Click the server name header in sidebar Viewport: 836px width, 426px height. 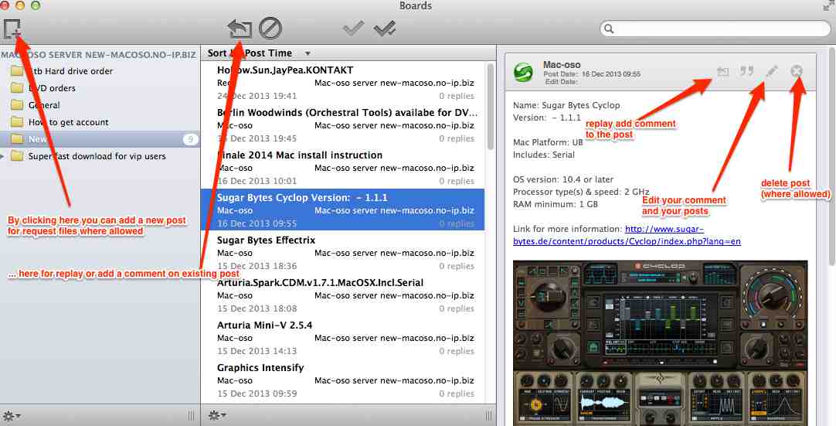coord(98,55)
